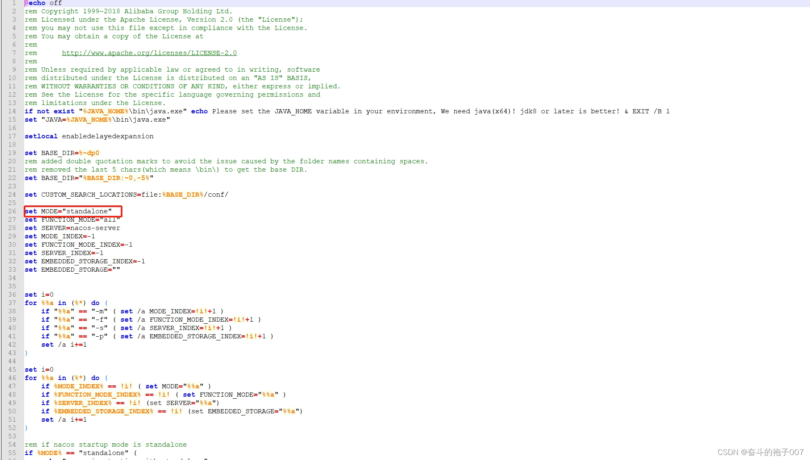This screenshot has height=460, width=810.
Task: Click the 'rem if nacos startup mode is standalone' comment
Action: 105,445
